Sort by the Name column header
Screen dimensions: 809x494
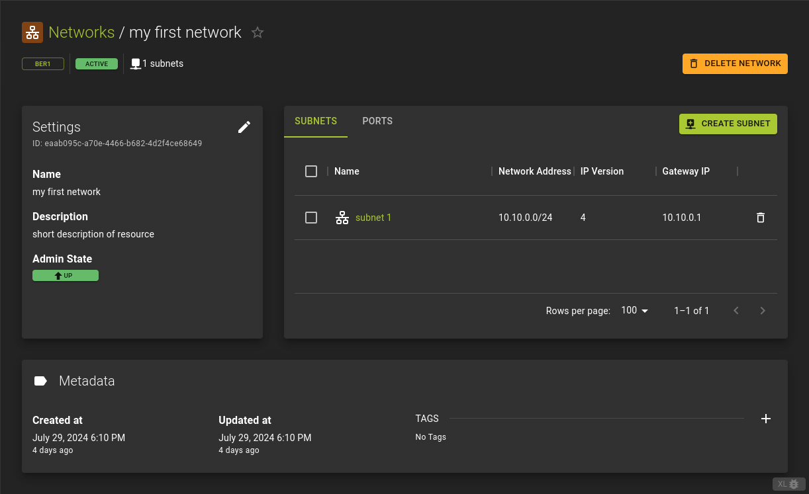coord(347,171)
